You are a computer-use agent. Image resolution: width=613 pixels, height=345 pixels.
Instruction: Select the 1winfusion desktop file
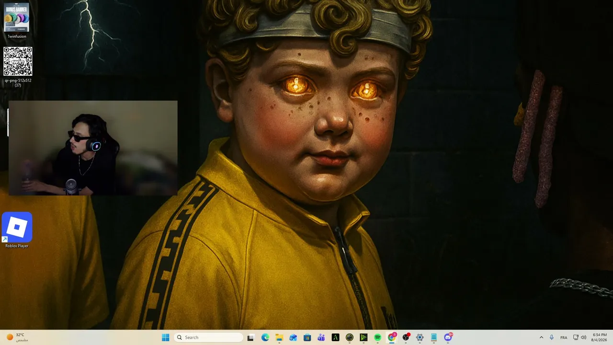point(17,21)
